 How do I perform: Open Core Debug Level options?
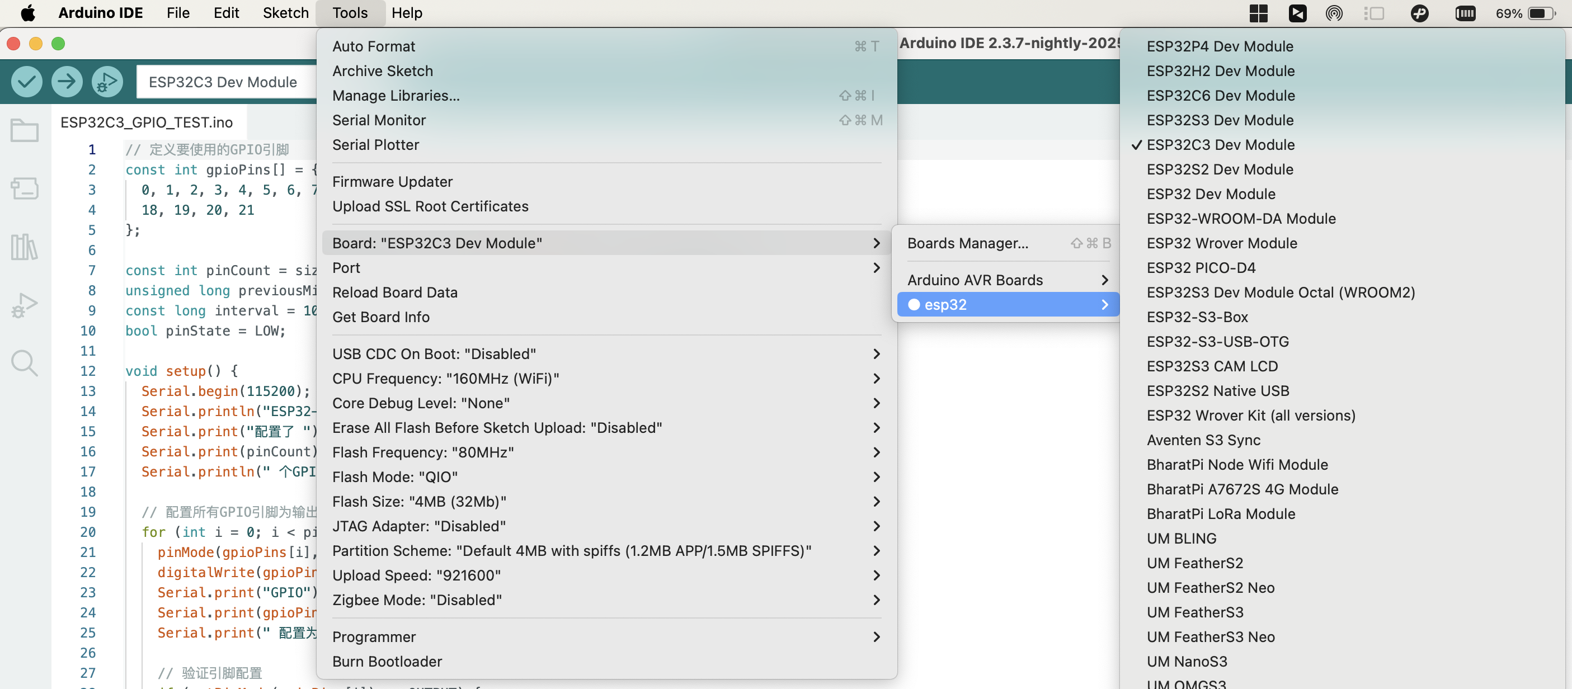point(606,403)
